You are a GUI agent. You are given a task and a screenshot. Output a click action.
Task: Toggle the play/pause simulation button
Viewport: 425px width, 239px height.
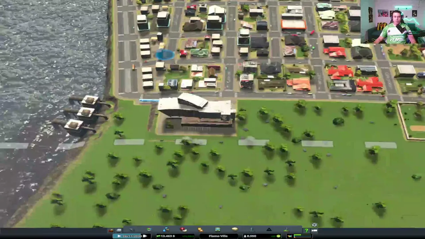tap(119, 236)
